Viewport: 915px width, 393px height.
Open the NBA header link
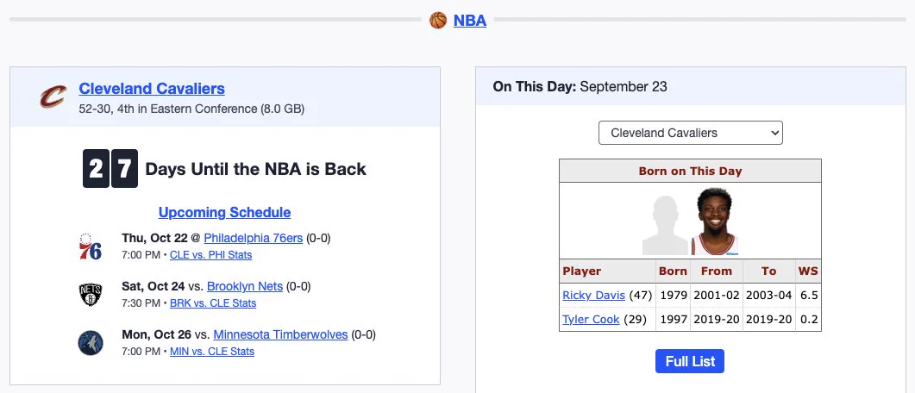[x=470, y=21]
